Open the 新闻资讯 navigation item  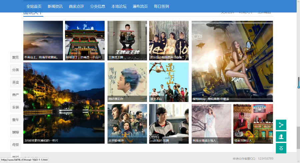[55, 6]
